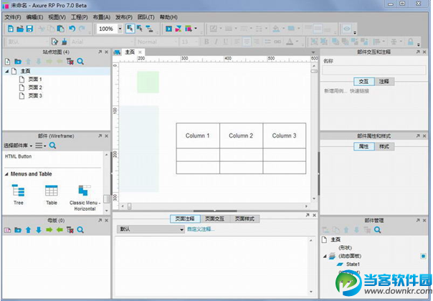Click the green right arrow in Masters panel
The height and width of the screenshot is (301, 433).
coord(49,230)
